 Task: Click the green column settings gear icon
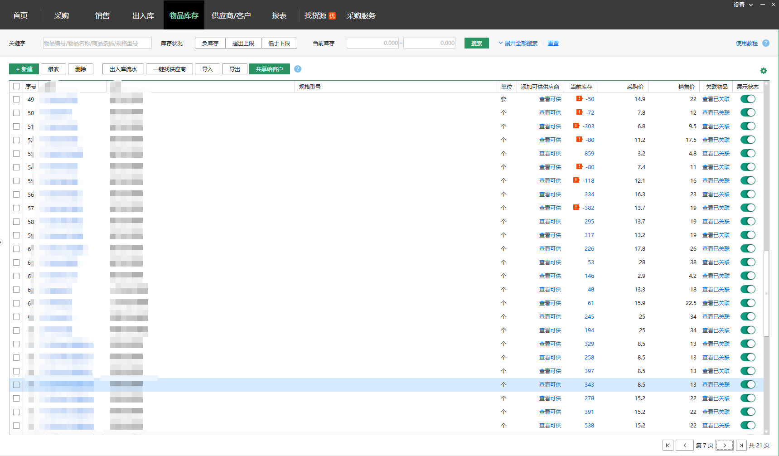(764, 71)
